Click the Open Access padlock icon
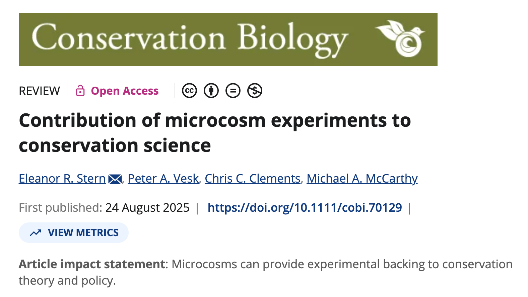The image size is (528, 297). point(80,91)
